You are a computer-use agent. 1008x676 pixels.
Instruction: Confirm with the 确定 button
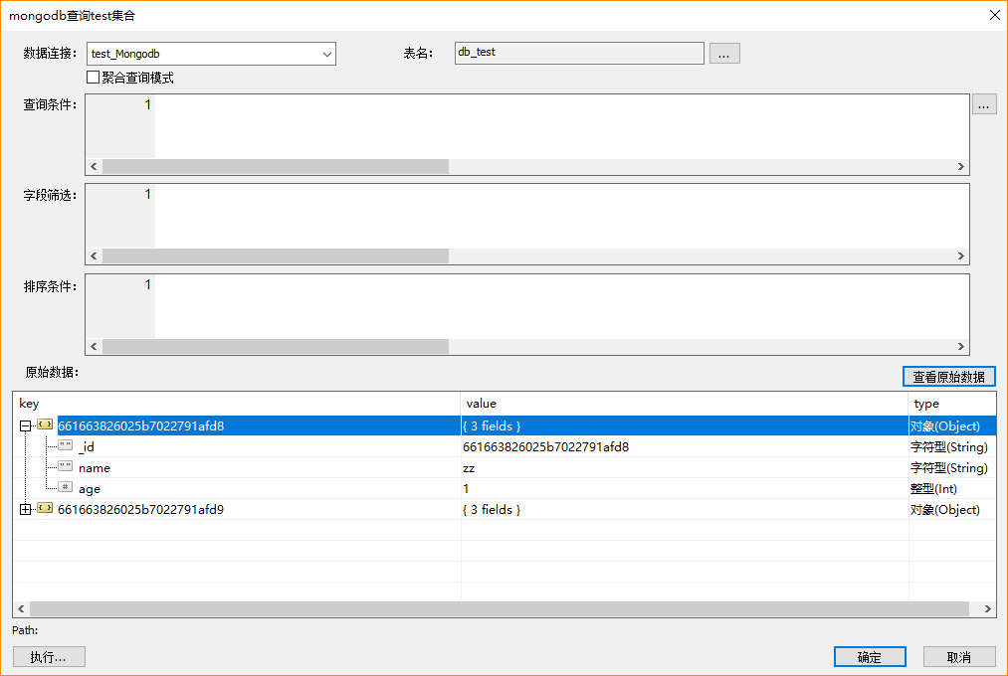point(869,657)
